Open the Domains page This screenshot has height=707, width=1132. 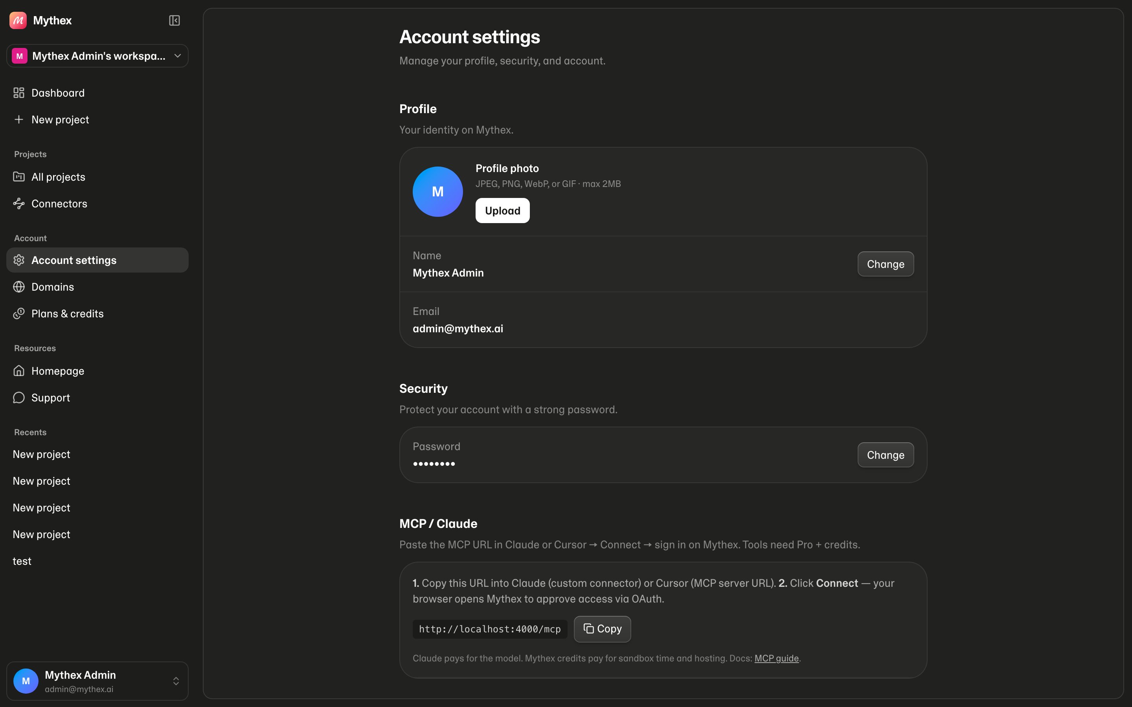click(x=97, y=287)
